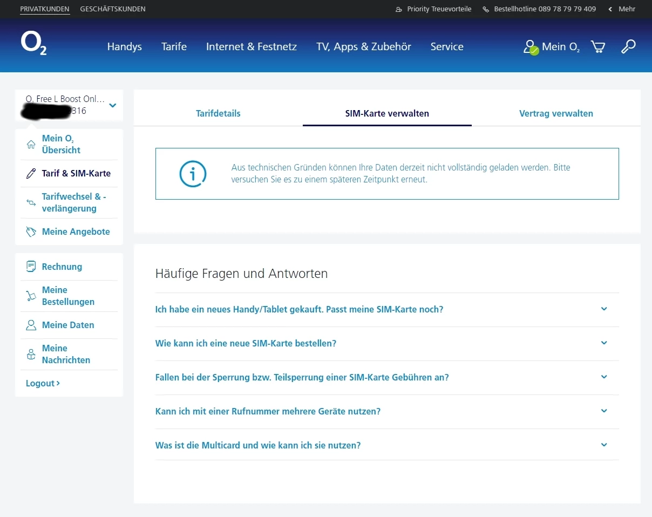Click the info circle icon in the notice
Image resolution: width=652 pixels, height=517 pixels.
tap(193, 174)
